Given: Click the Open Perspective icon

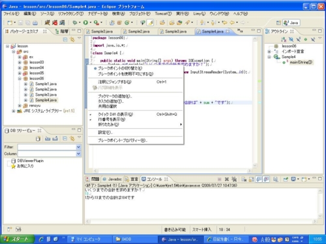Looking at the screenshot, I should coord(278,23).
